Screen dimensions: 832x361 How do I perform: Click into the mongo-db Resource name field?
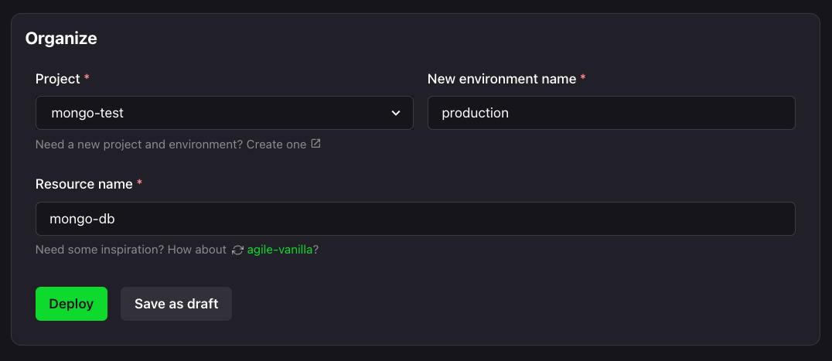point(415,219)
